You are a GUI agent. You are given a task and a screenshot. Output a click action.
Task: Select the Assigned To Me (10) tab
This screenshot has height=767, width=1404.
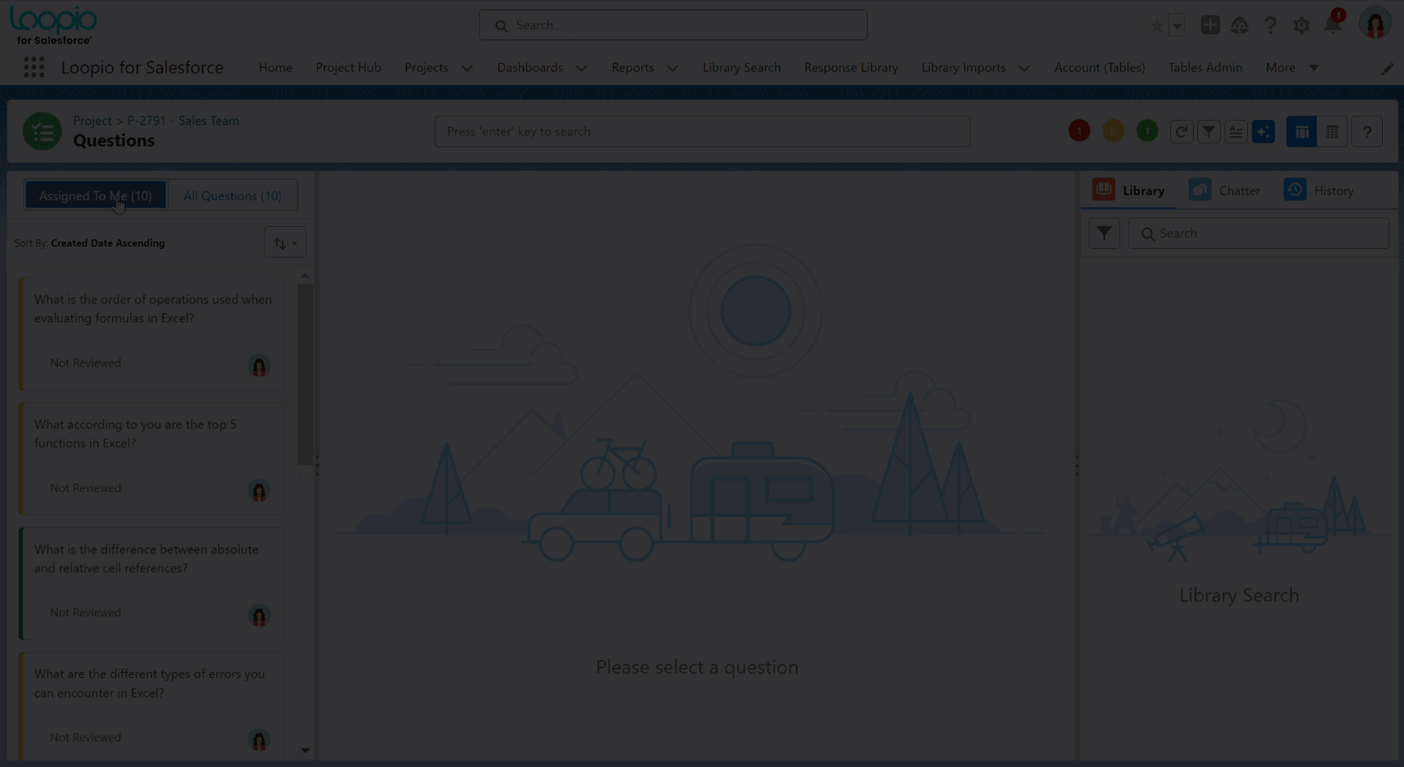click(95, 195)
